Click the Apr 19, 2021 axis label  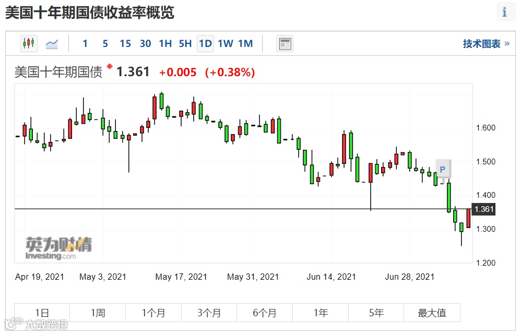(40, 277)
